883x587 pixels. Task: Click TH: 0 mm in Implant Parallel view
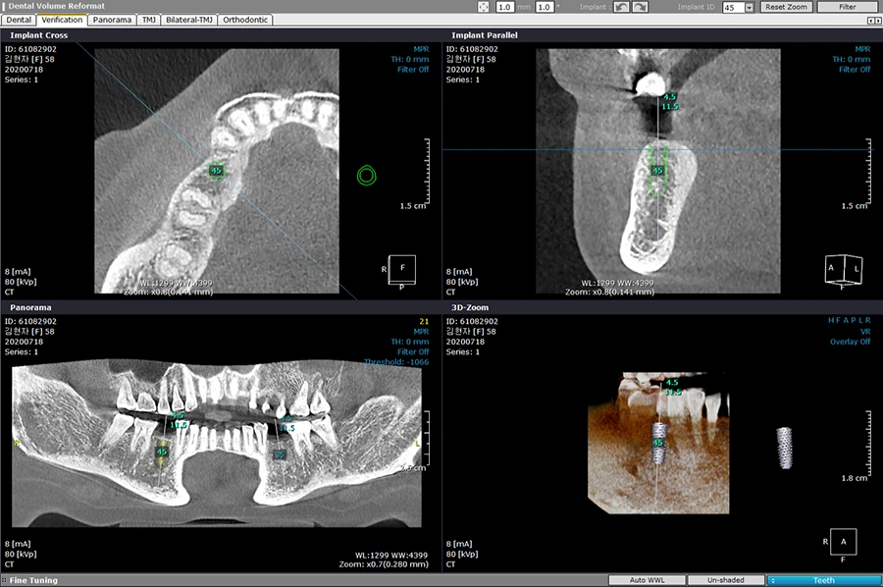(x=851, y=59)
